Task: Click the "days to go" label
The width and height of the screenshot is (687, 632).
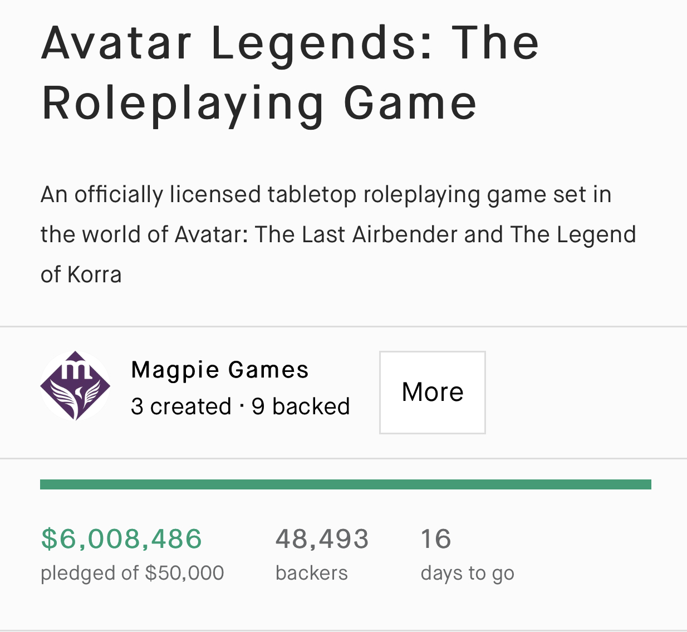Action: pyautogui.click(x=467, y=573)
